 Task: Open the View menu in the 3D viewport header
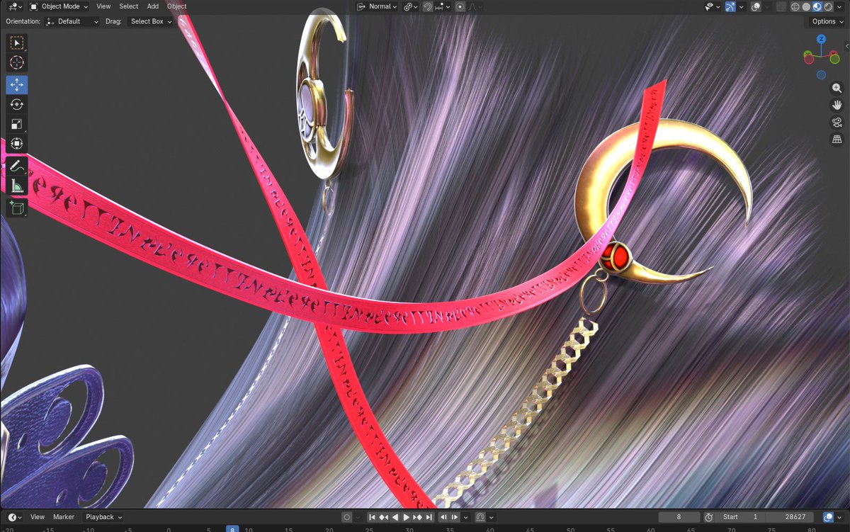tap(103, 6)
